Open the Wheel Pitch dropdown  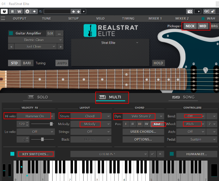coord(191,124)
